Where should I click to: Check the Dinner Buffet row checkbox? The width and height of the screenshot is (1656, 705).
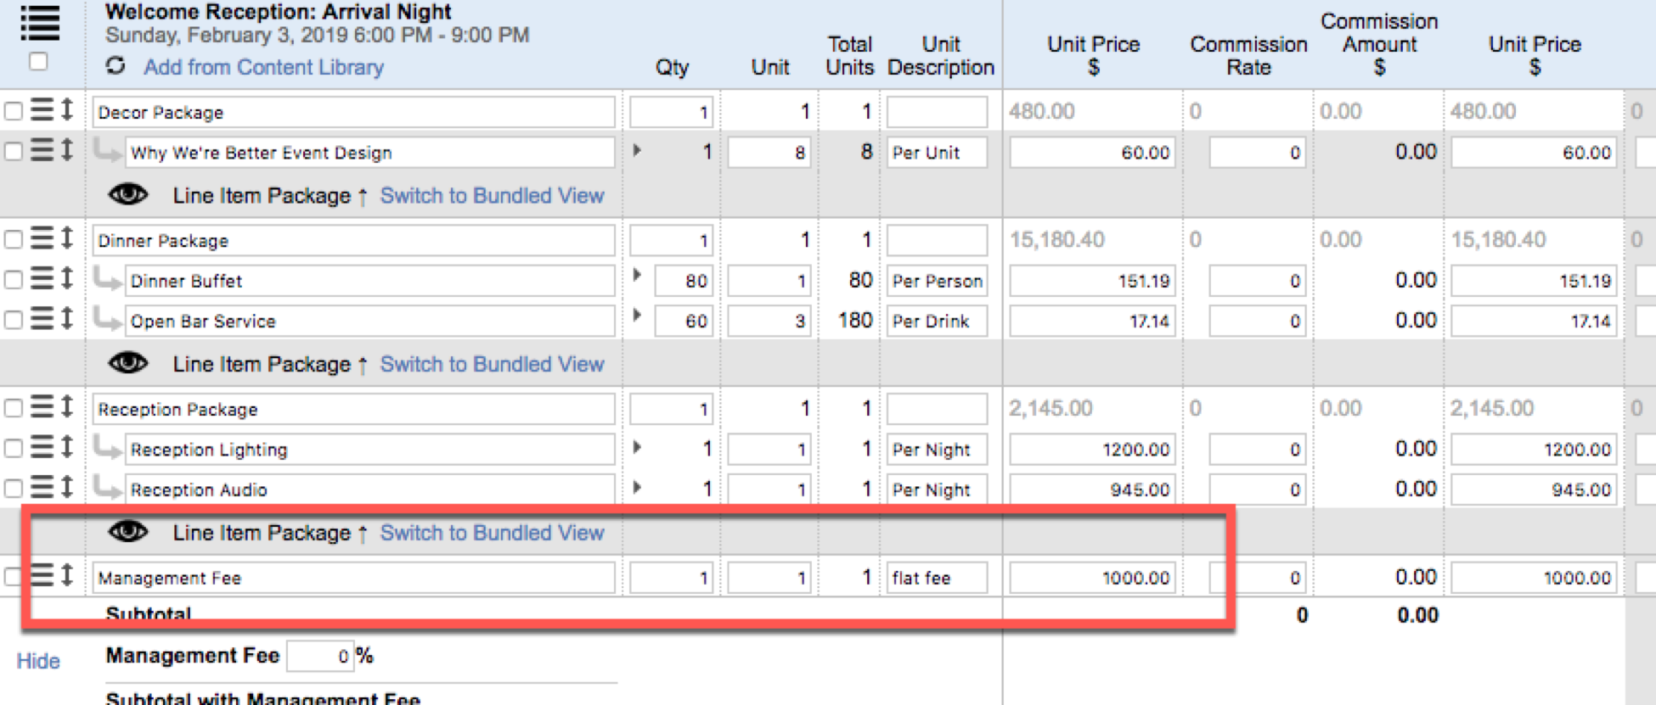(14, 279)
